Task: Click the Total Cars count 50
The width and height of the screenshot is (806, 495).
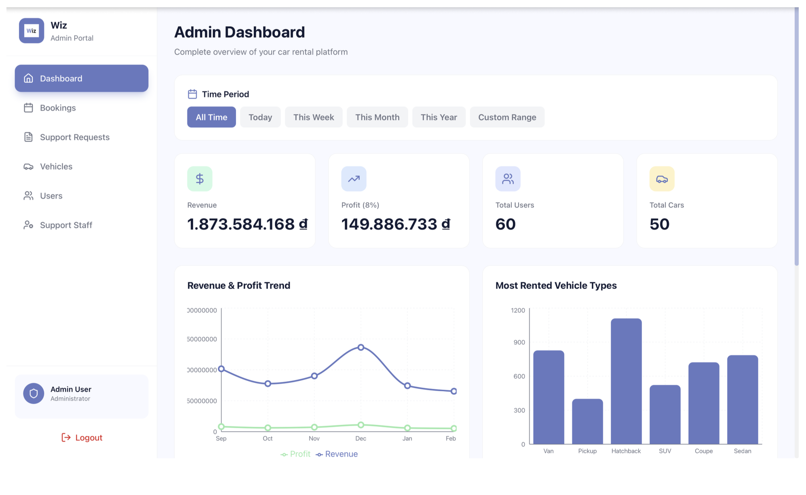Action: pos(660,224)
